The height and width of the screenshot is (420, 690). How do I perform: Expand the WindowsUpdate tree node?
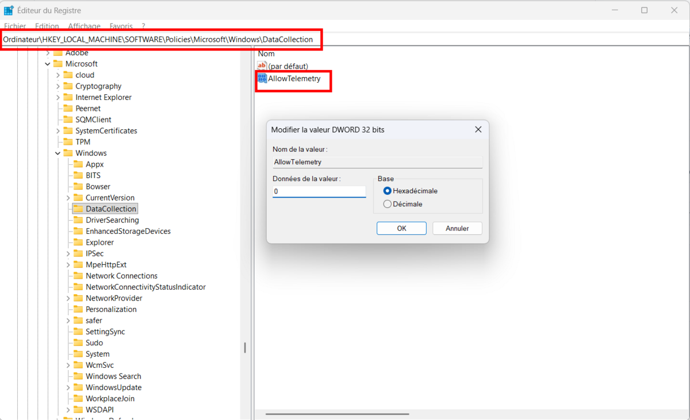point(68,387)
